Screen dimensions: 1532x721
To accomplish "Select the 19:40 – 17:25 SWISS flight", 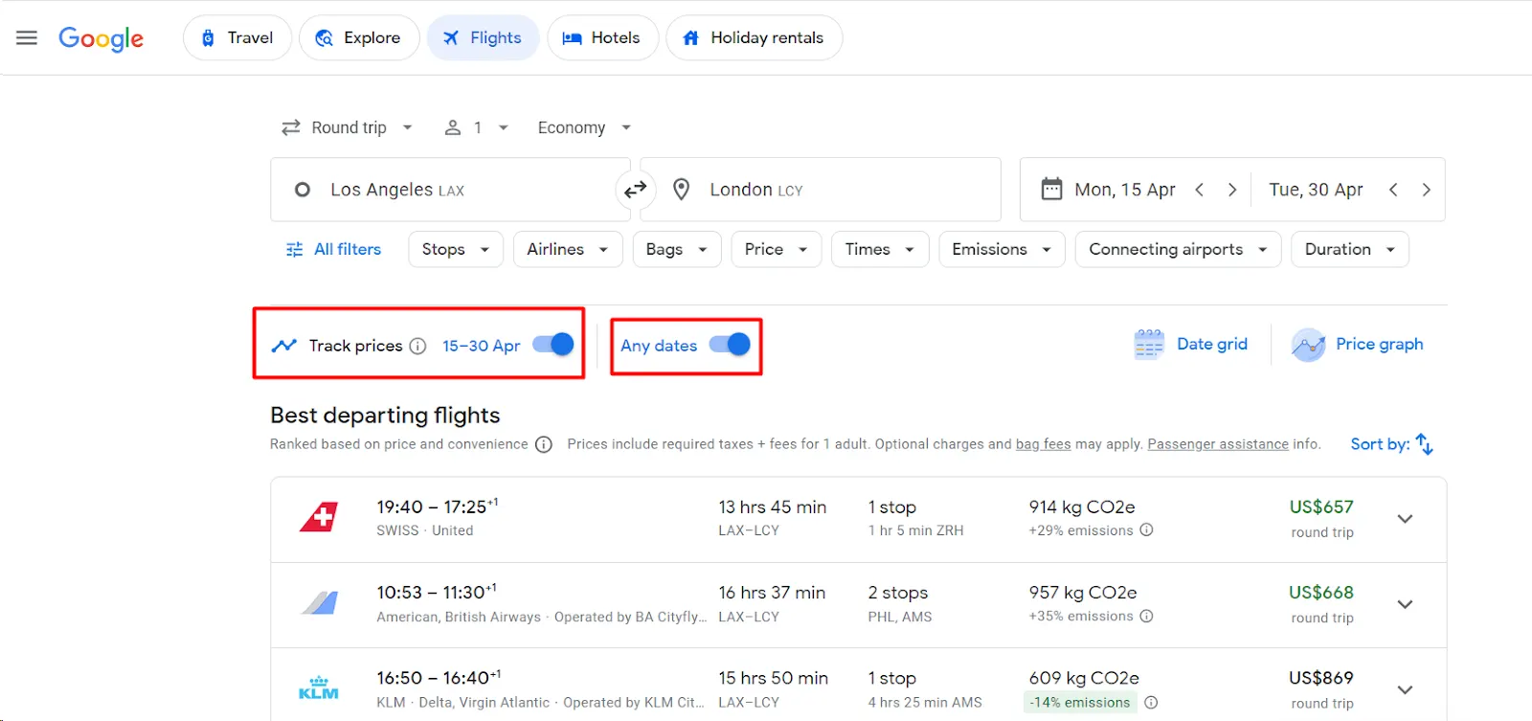I will click(858, 519).
